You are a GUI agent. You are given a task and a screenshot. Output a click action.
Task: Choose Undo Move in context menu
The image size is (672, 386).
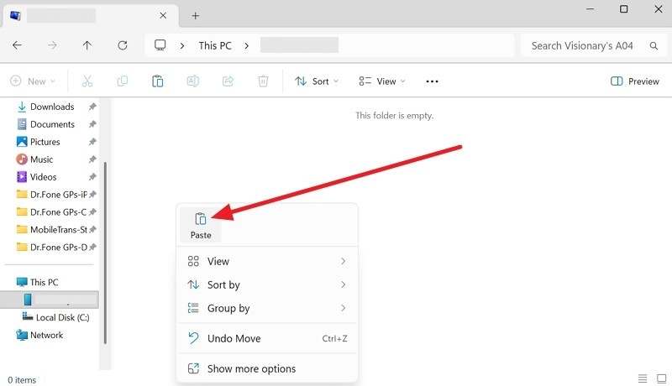[267, 338]
